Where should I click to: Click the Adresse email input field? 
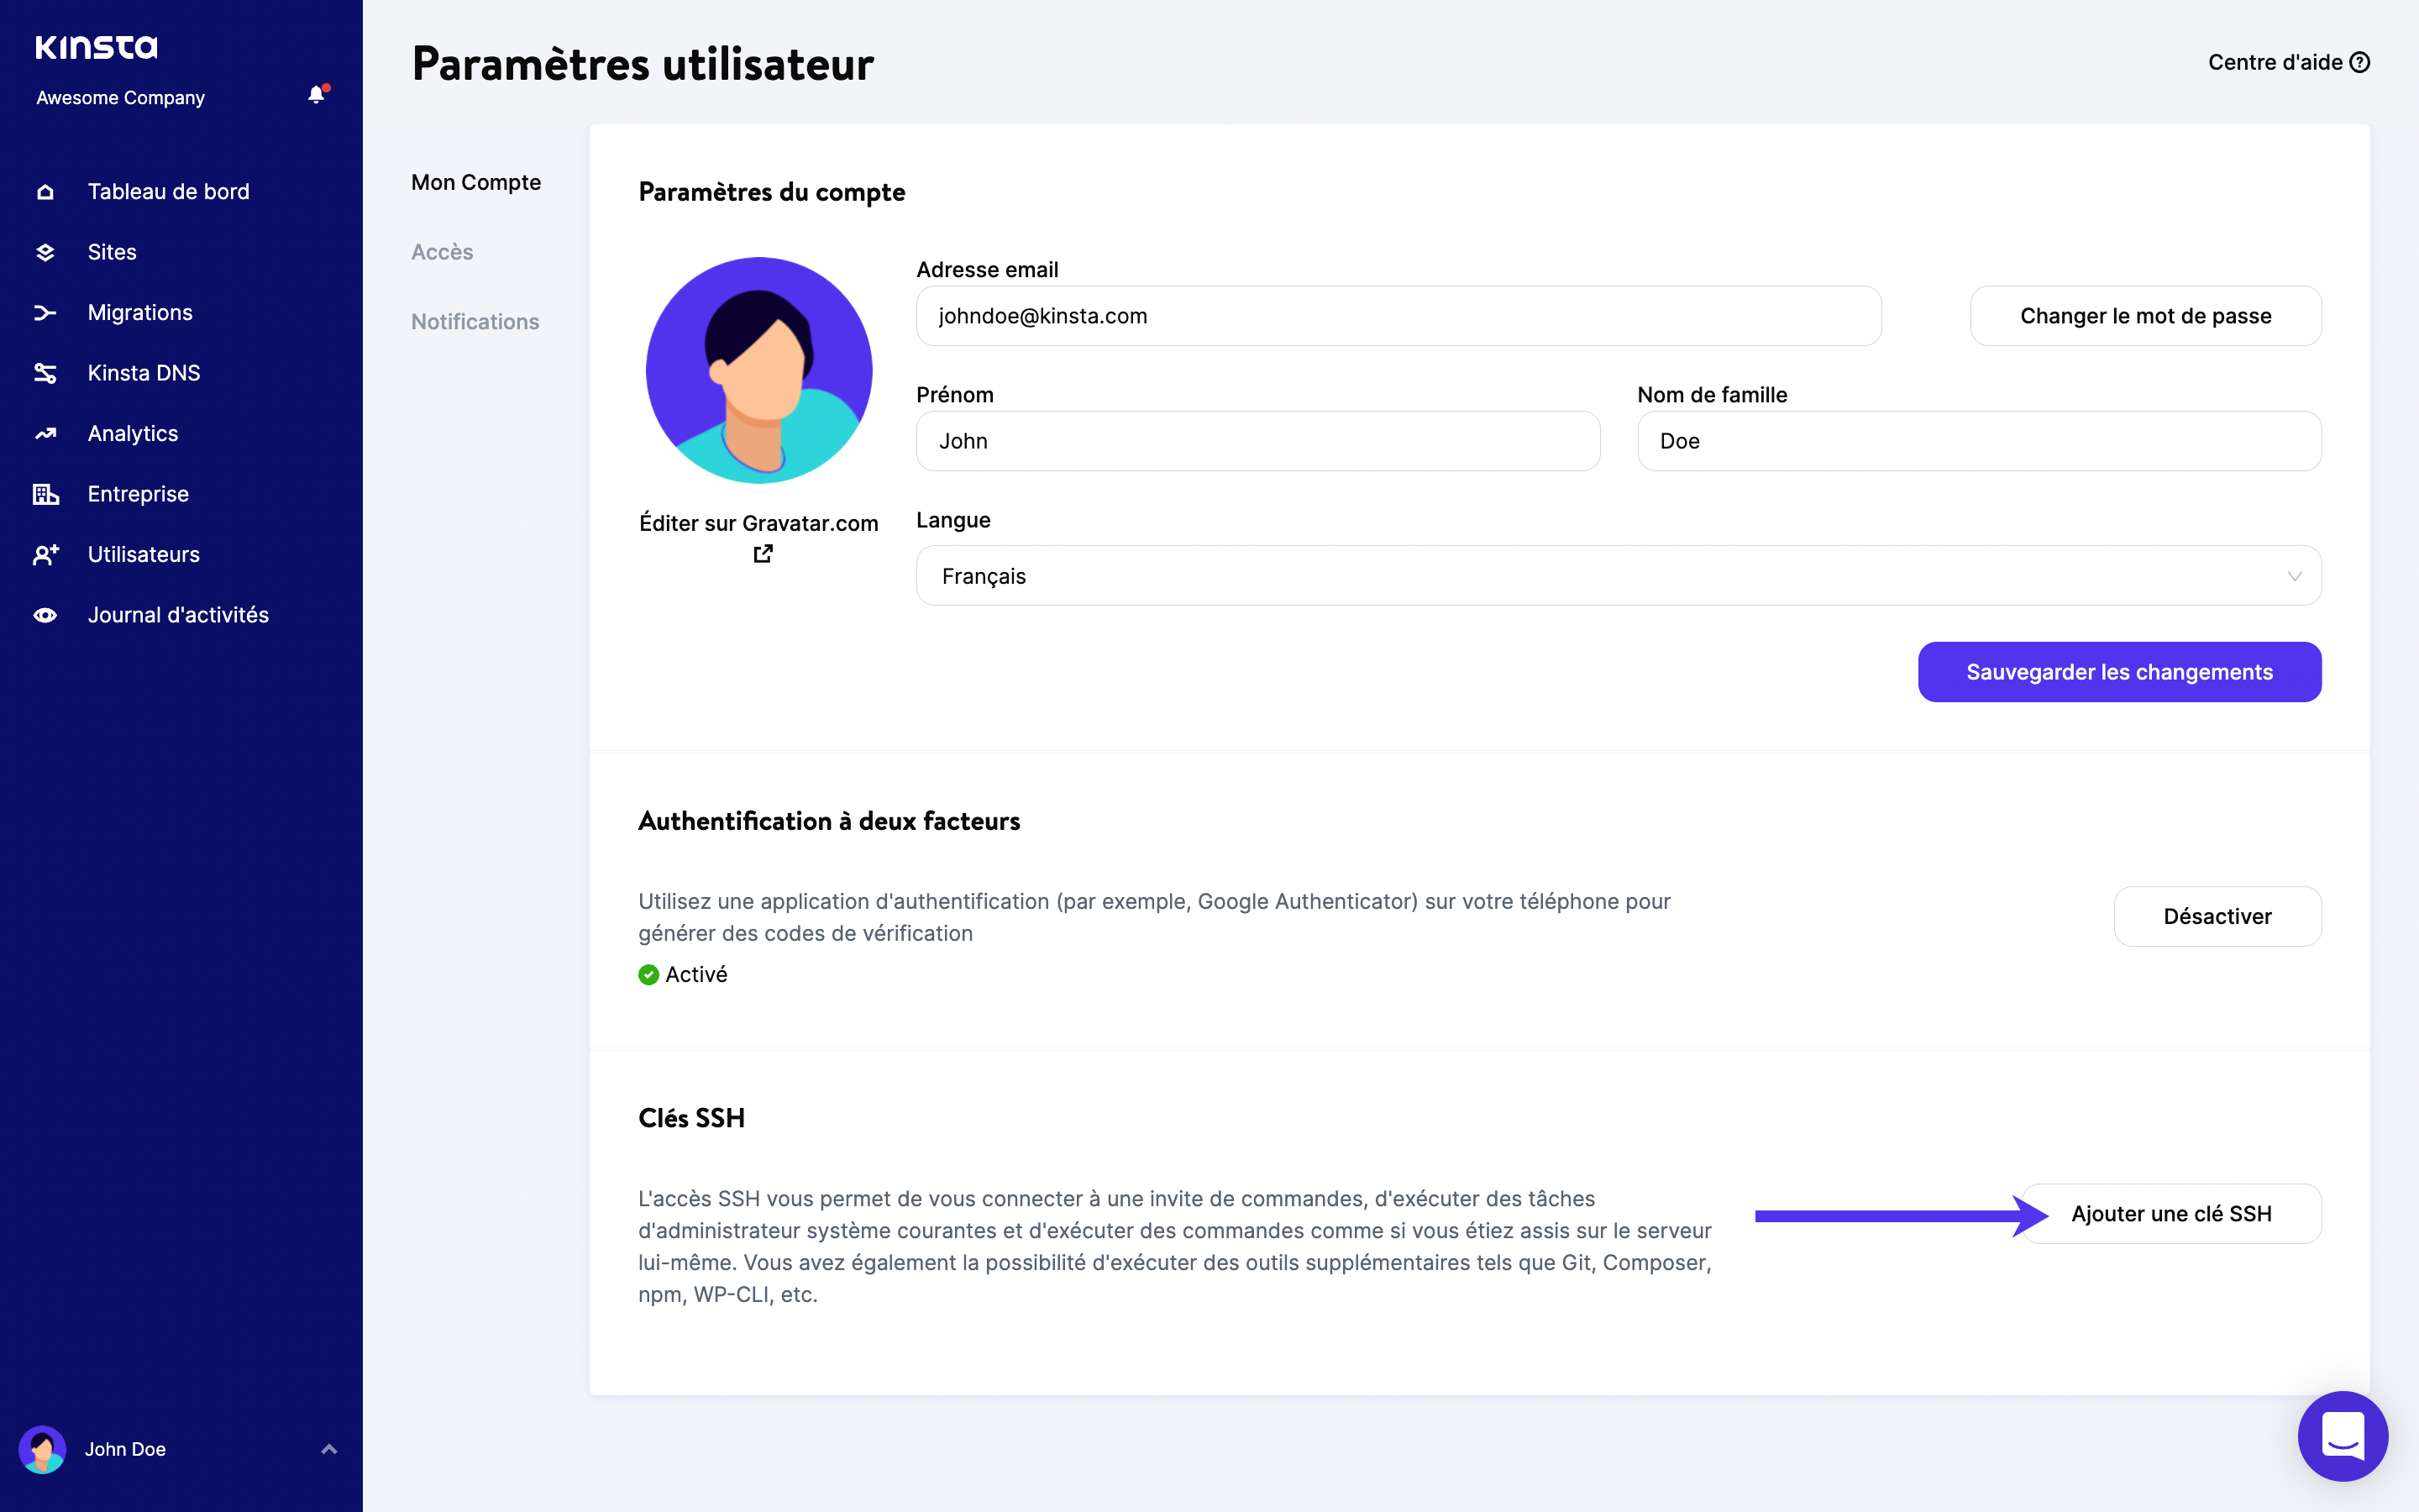click(1398, 315)
